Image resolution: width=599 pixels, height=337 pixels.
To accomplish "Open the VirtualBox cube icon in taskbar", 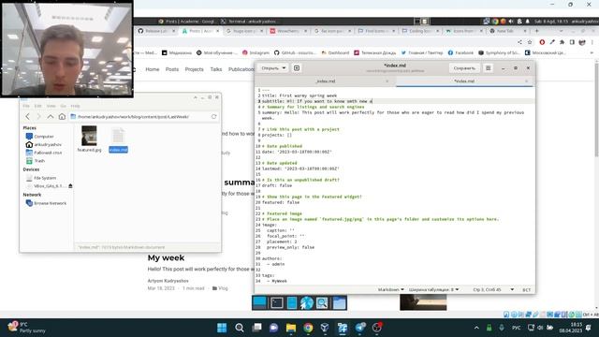I will tap(325, 328).
